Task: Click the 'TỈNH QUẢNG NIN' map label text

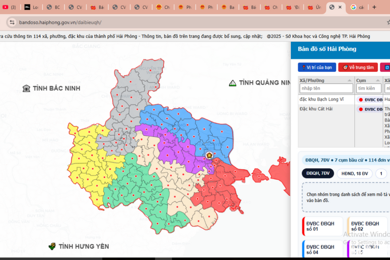Action: [265, 83]
